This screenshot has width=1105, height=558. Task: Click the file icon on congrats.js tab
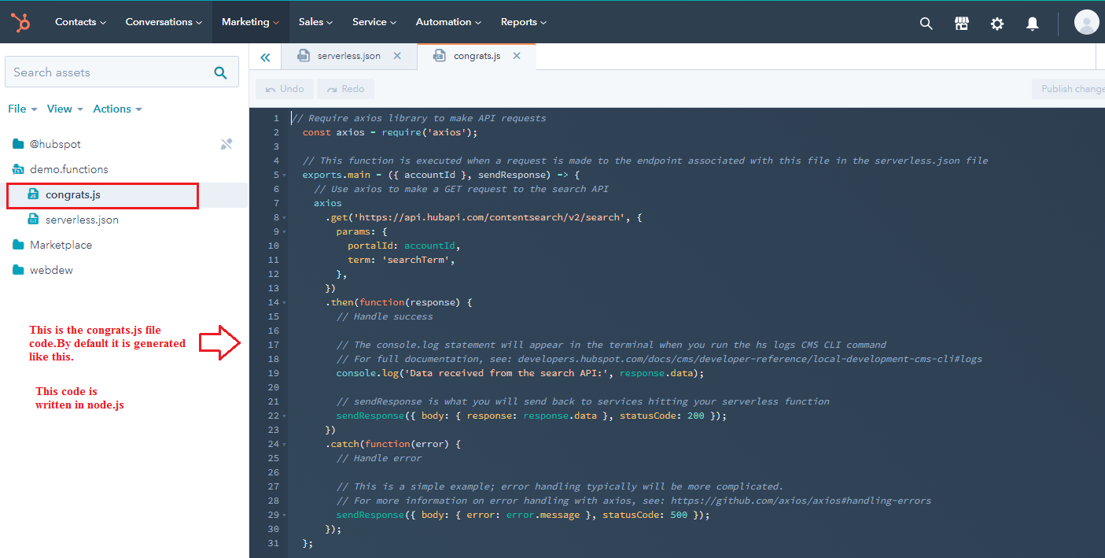440,55
